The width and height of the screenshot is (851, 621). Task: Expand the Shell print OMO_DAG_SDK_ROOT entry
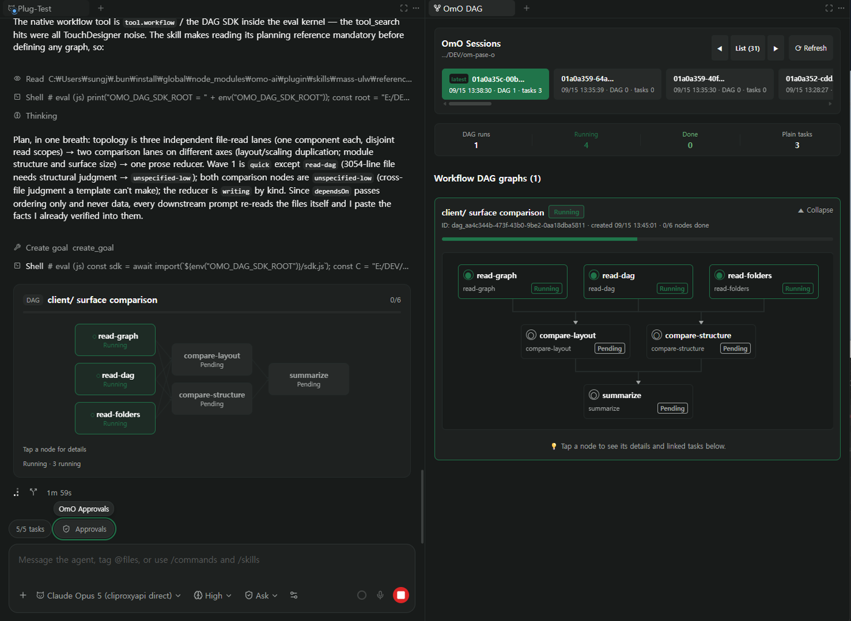213,97
